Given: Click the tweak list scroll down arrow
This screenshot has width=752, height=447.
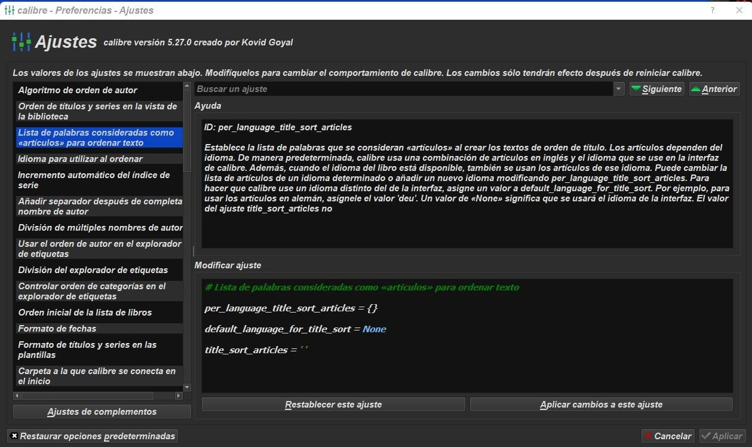Looking at the screenshot, I should 187,387.
